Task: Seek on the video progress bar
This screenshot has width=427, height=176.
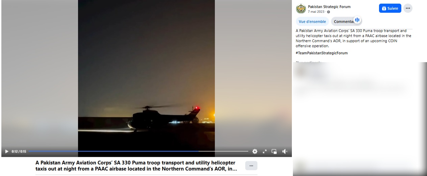Action: pyautogui.click(x=139, y=151)
